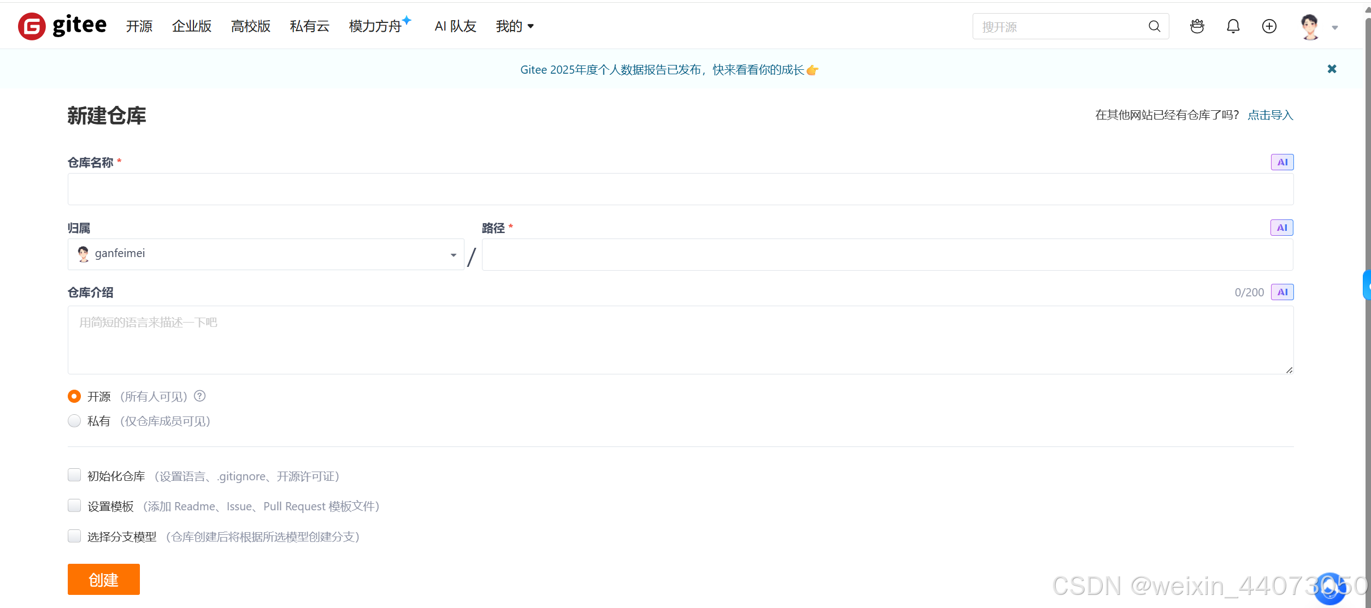Open the help tooltip question mark near 开源
The image size is (1371, 608).
tap(199, 396)
